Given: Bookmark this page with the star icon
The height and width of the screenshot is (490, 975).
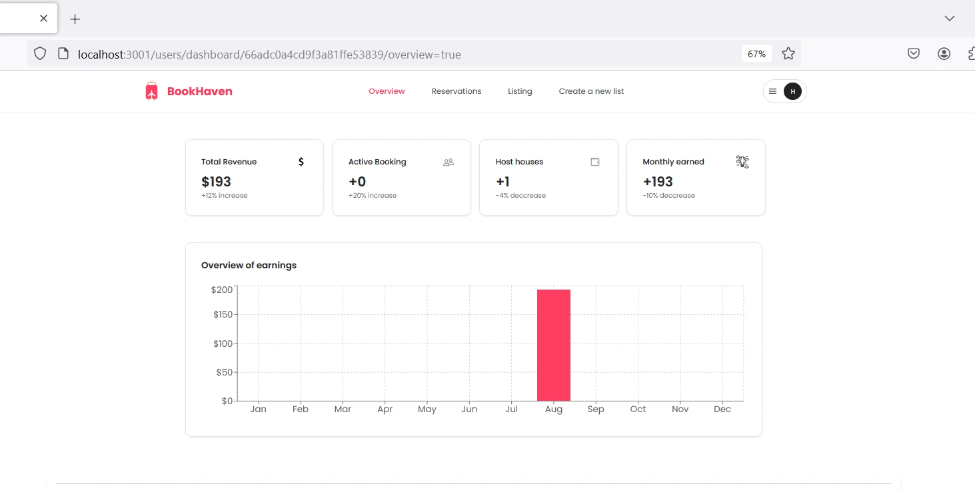Looking at the screenshot, I should [788, 54].
